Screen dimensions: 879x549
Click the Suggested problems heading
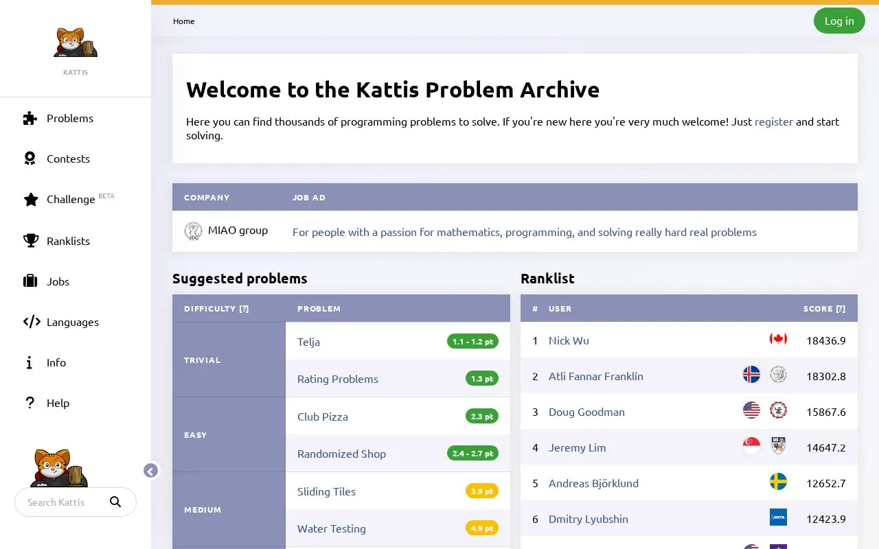click(x=240, y=279)
